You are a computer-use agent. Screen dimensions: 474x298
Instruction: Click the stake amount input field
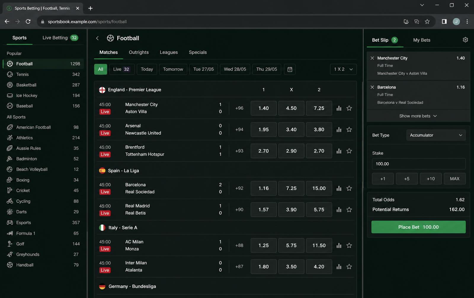(x=419, y=164)
